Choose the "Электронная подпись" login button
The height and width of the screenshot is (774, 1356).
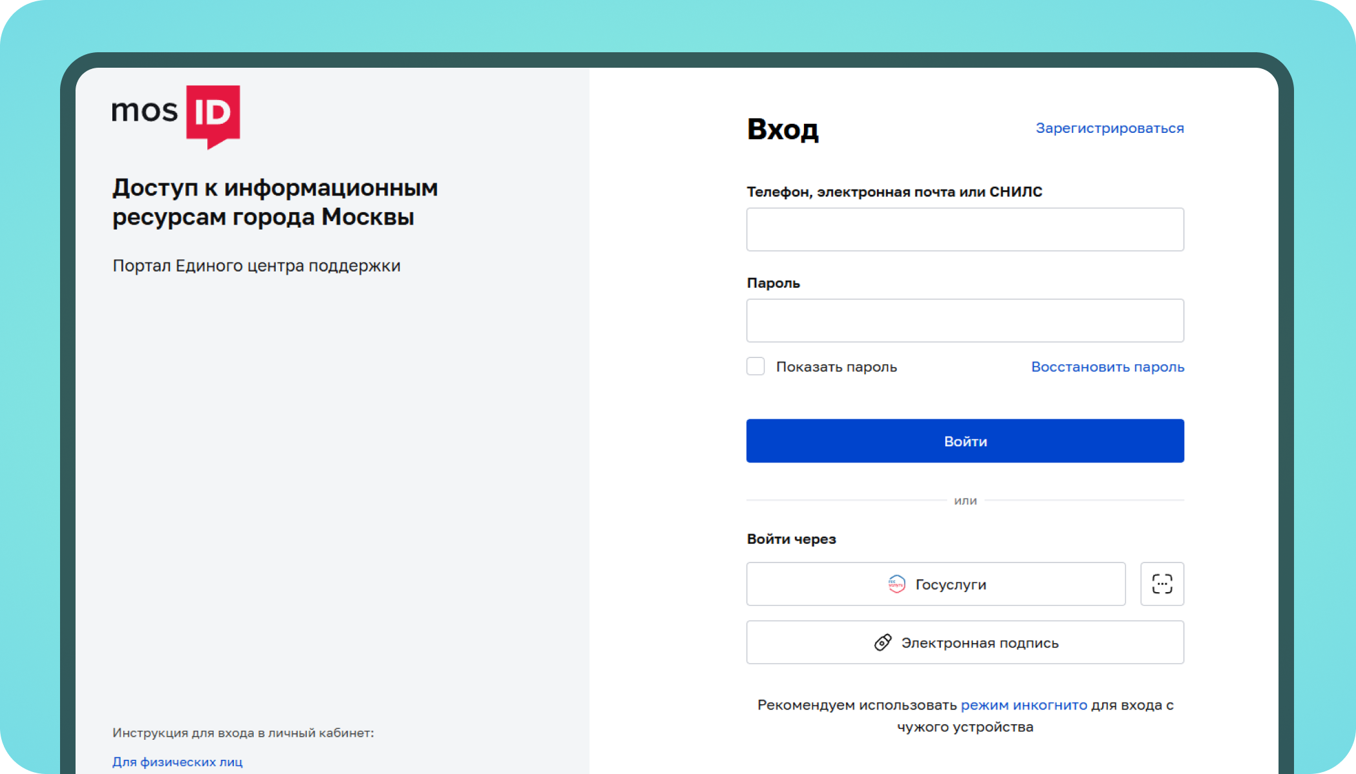tap(965, 642)
